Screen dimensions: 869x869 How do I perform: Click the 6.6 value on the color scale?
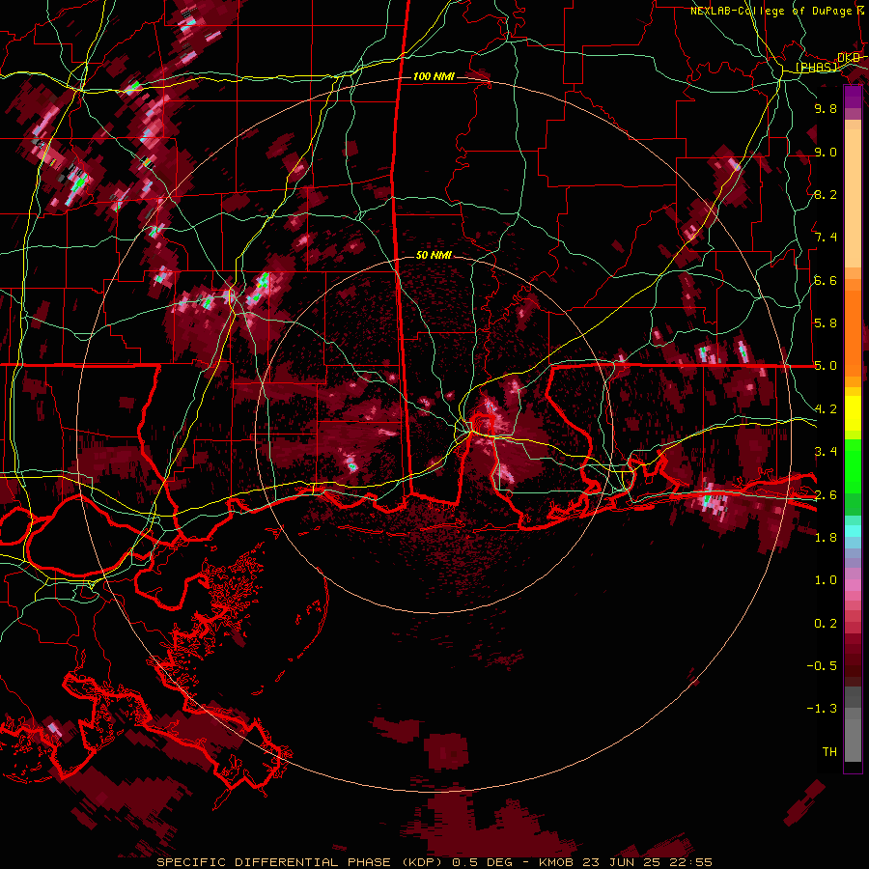pos(826,280)
